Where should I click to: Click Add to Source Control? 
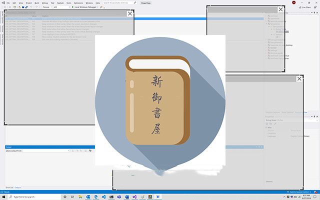[299, 192]
